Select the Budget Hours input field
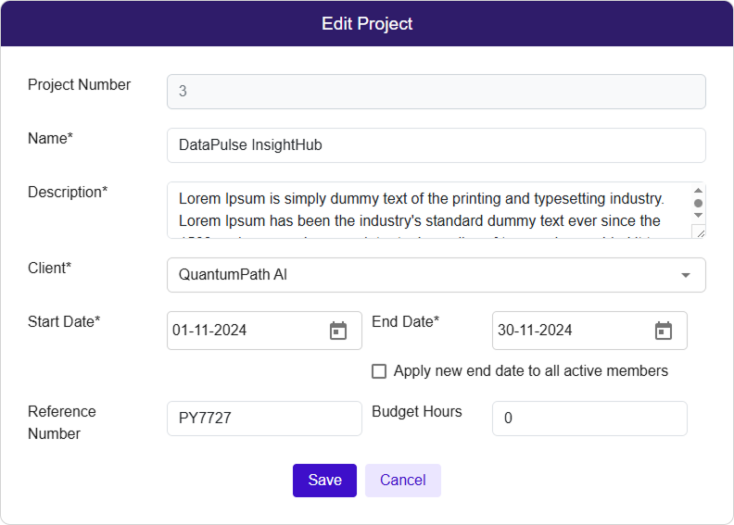 click(589, 419)
